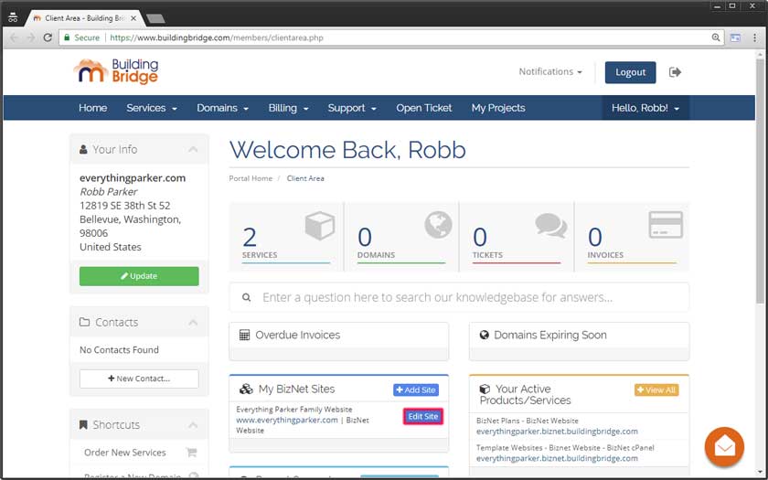The width and height of the screenshot is (768, 480).
Task: Click the zoom magnifier icon in address bar
Action: point(716,37)
